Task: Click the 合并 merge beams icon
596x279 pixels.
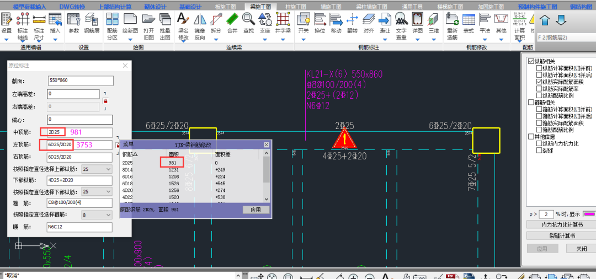Action: (x=232, y=23)
